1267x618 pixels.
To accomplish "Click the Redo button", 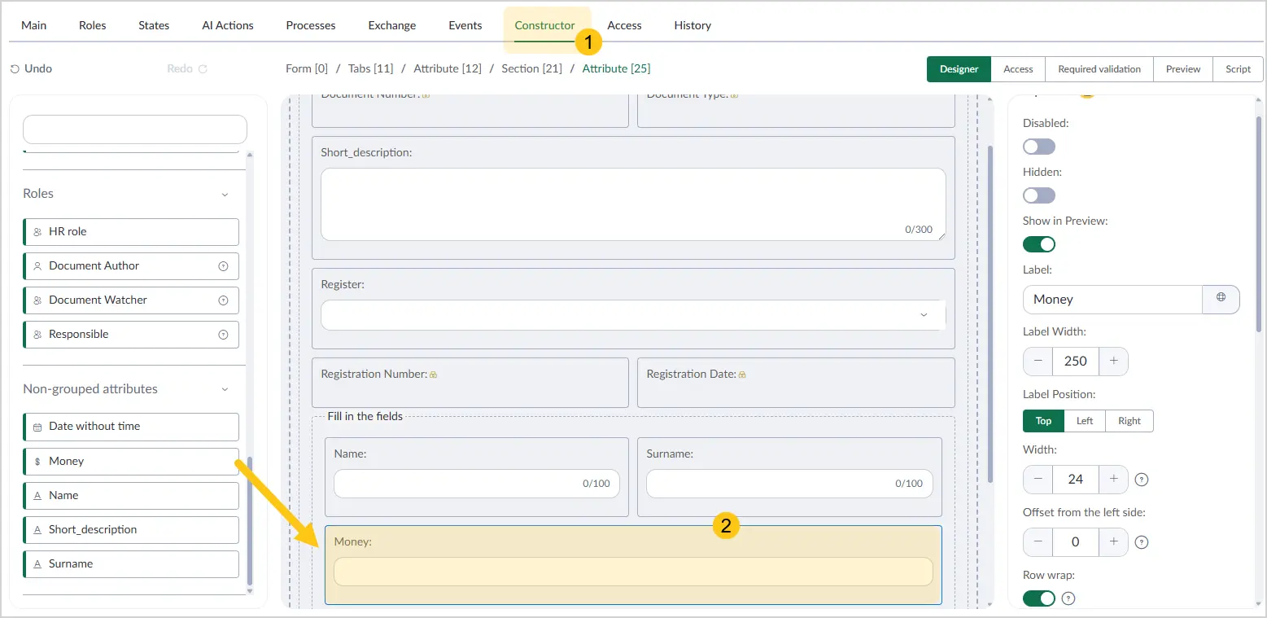I will 187,68.
